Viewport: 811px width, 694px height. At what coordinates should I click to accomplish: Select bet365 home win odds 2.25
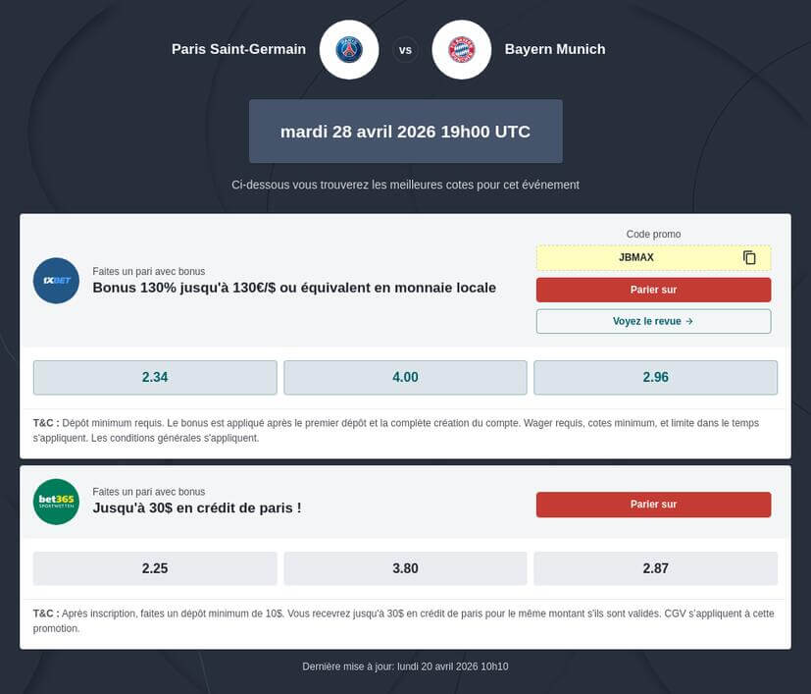tap(155, 568)
